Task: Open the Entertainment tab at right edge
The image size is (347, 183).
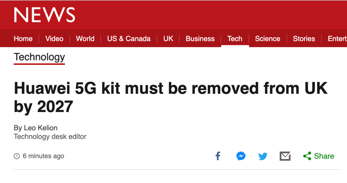Action: 337,39
